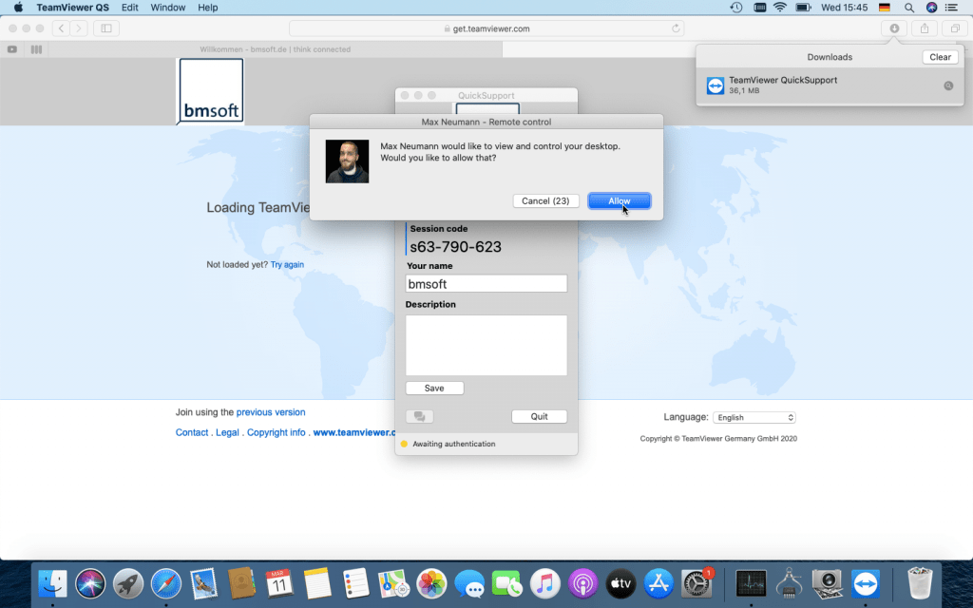This screenshot has width=973, height=608.
Task: Open Wi-Fi status menu
Action: tap(781, 8)
